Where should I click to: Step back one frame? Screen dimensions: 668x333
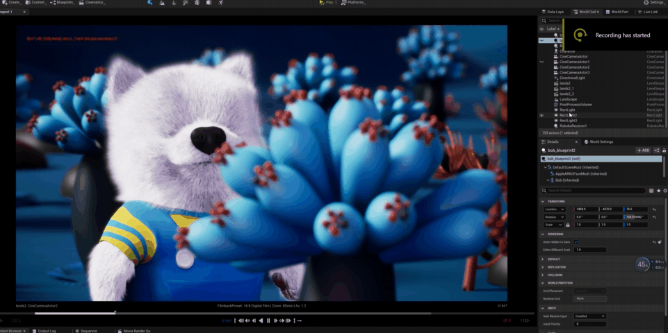pyautogui.click(x=254, y=321)
